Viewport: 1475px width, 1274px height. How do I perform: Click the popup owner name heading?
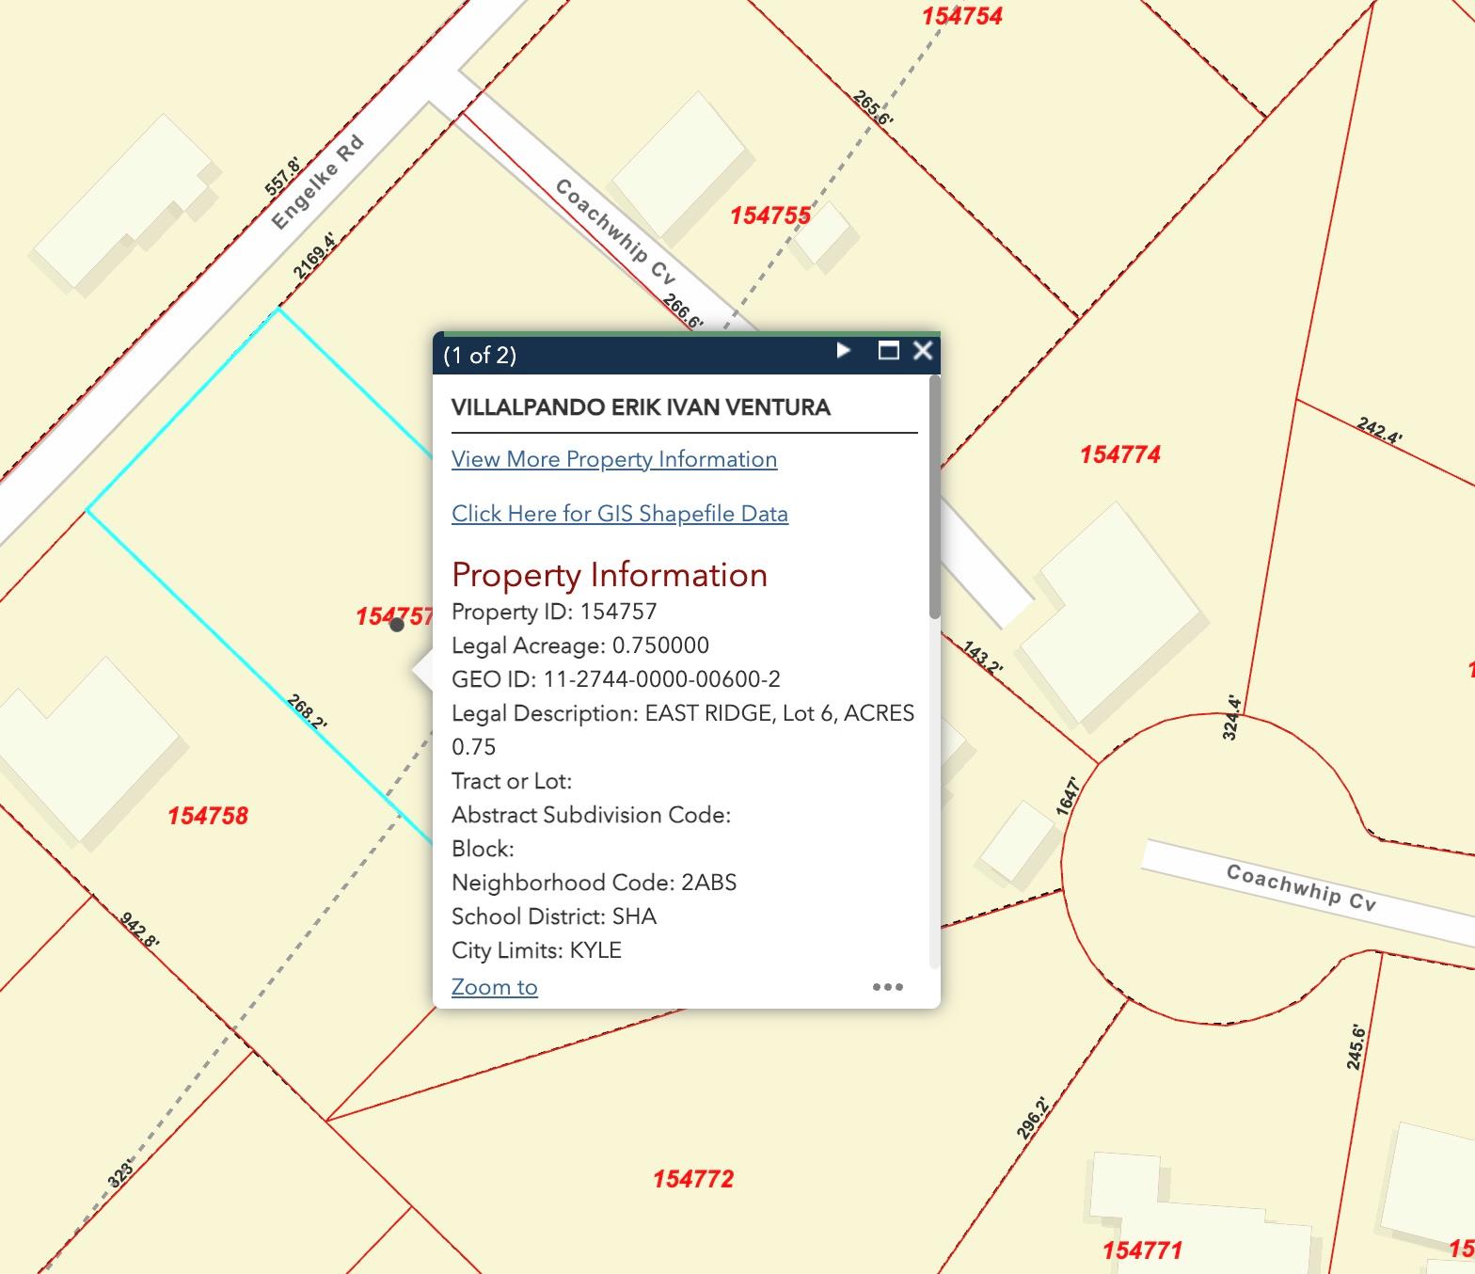click(641, 407)
